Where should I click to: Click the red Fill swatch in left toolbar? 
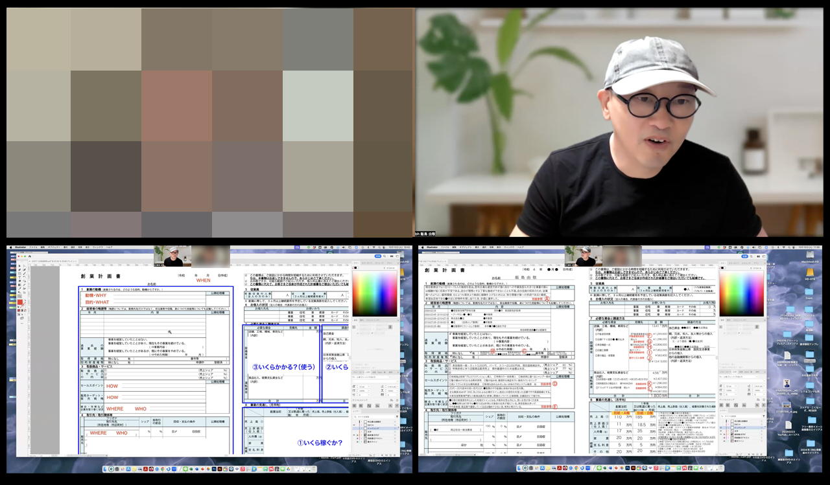point(20,302)
